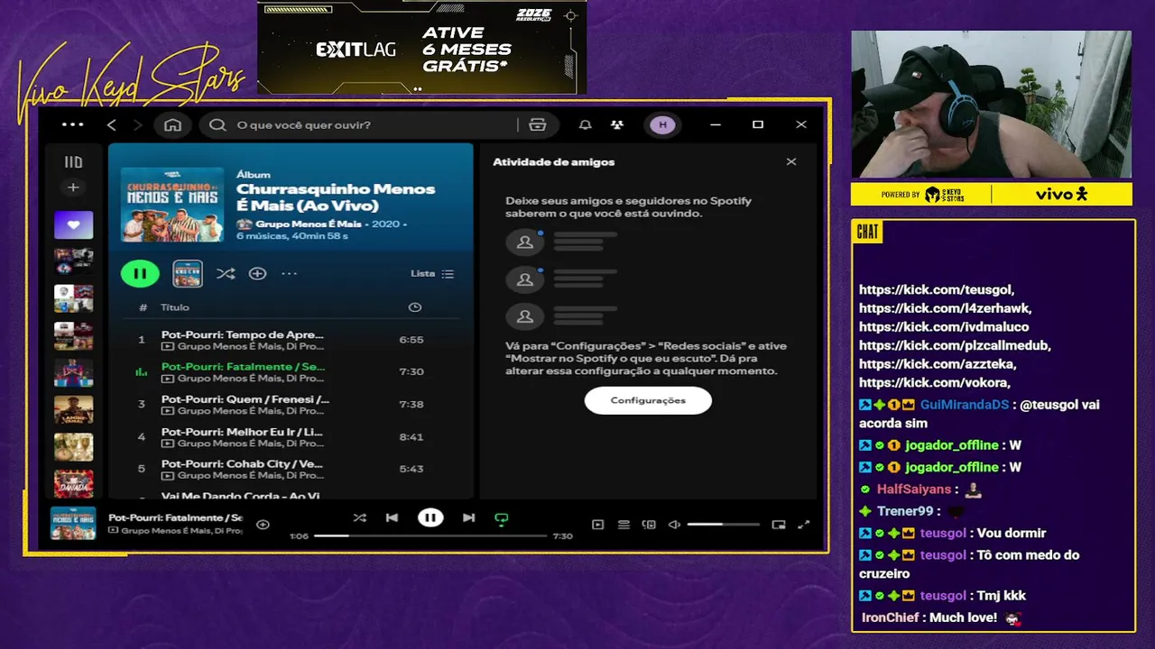Go forward with the right arrow

pyautogui.click(x=137, y=124)
